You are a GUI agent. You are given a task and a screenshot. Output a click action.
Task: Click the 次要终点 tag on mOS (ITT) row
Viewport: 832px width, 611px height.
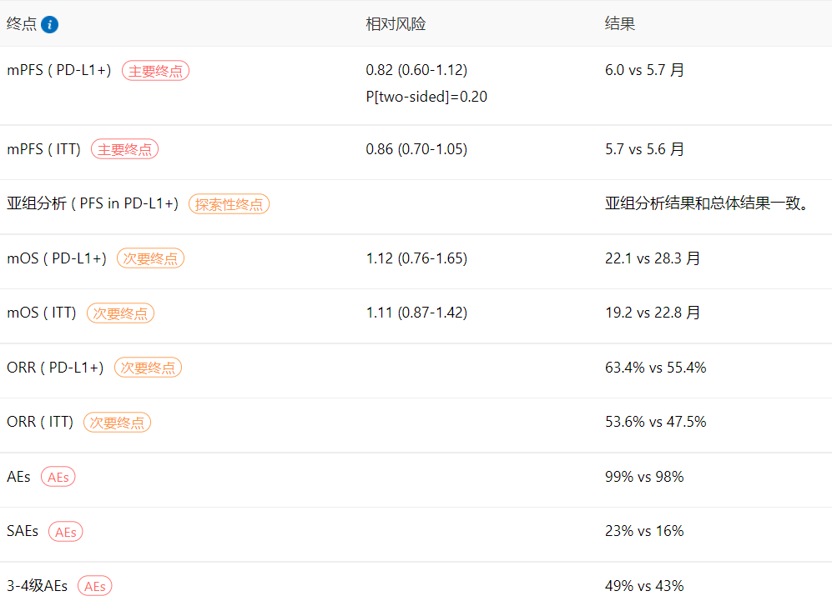(120, 313)
